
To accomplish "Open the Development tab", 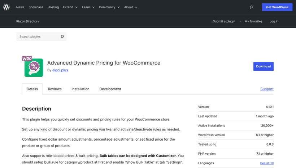I will (110, 89).
